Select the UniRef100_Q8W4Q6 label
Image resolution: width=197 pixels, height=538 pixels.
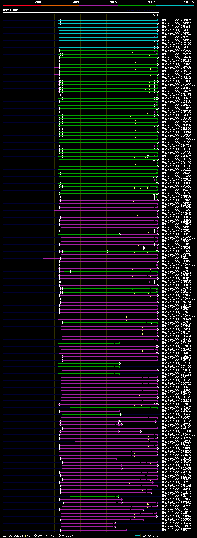[x=177, y=118]
